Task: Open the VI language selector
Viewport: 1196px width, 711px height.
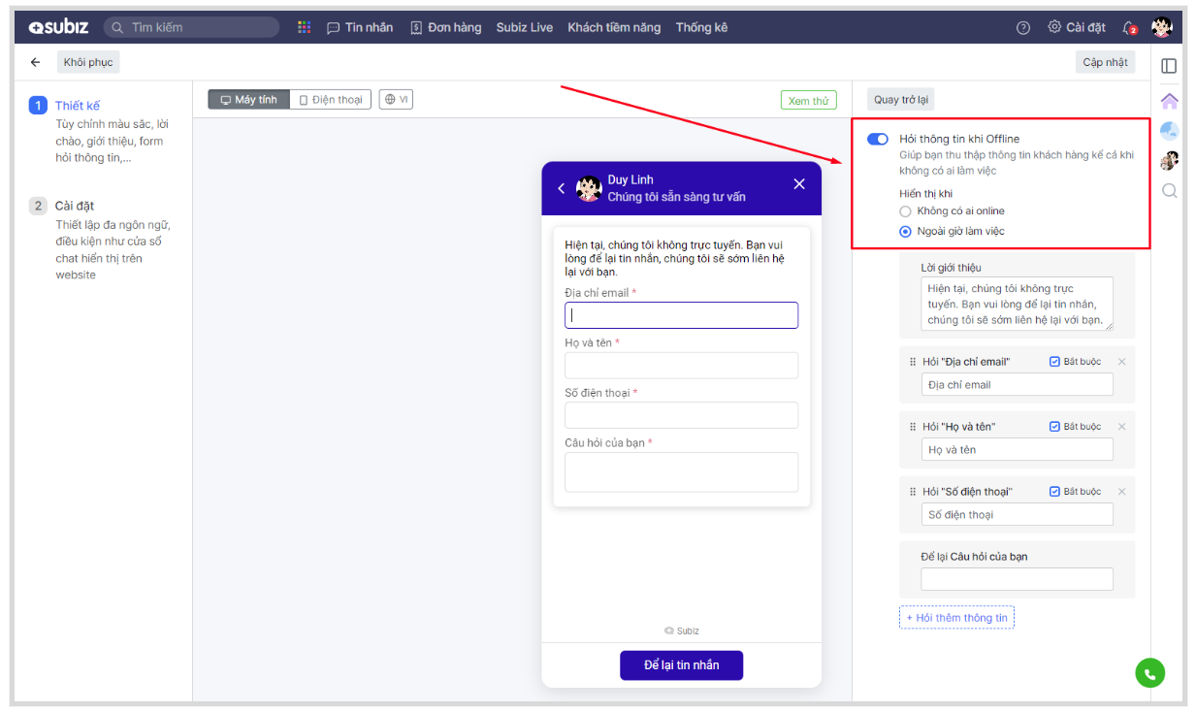Action: [396, 100]
